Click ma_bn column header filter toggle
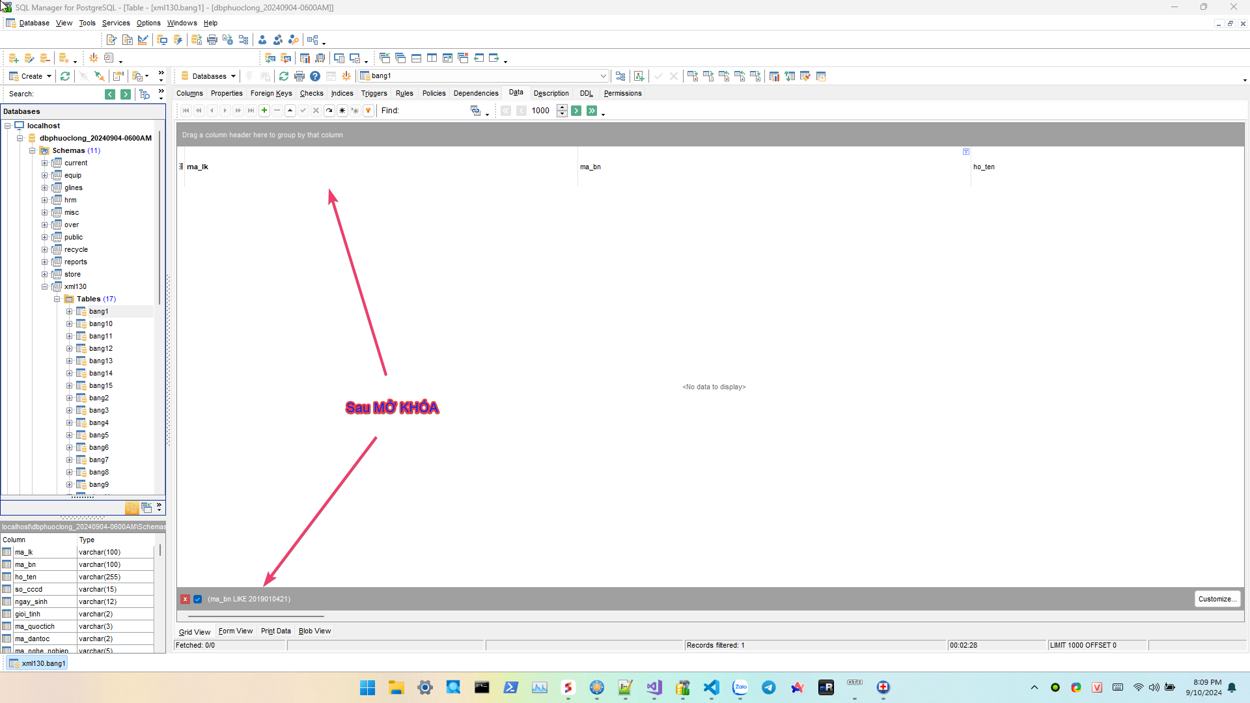The image size is (1250, 703). (966, 152)
